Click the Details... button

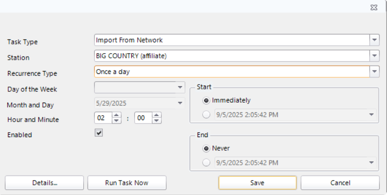(x=44, y=183)
